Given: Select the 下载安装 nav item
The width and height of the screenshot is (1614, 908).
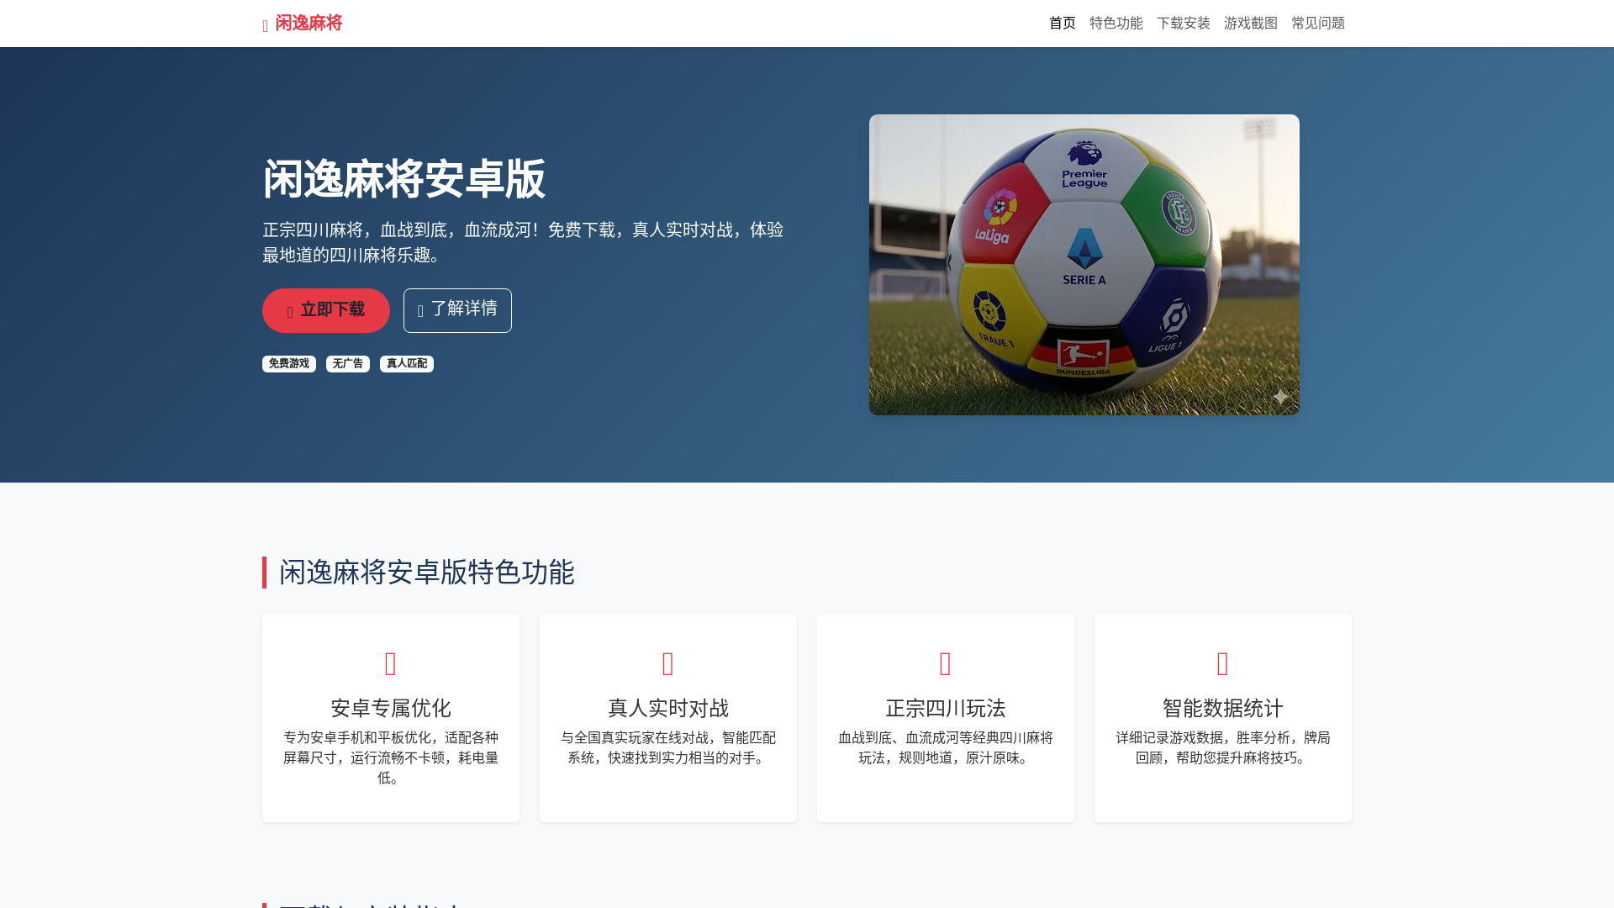Looking at the screenshot, I should (1184, 24).
